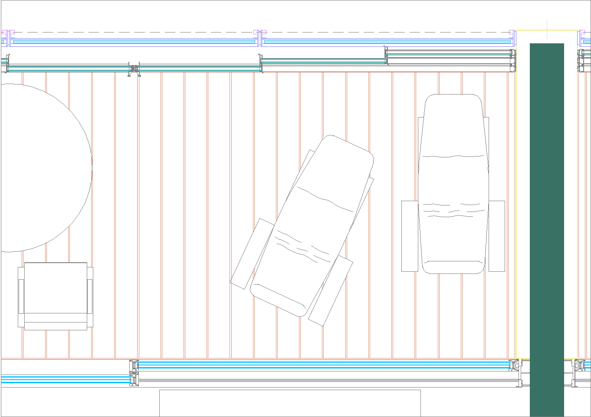Select the top window mullion profile
This screenshot has width=591, height=417.
(x=134, y=69)
